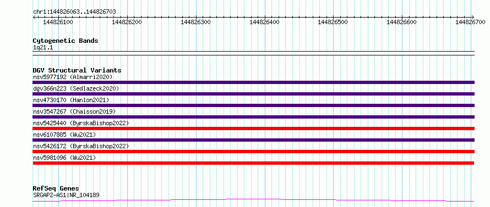The height and width of the screenshot is (207, 490).
Task: Open variant dgv366n223 (Sedlazeck2020) label
Action: coord(76,88)
